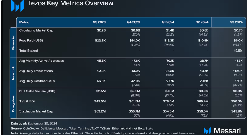Click the '$56.7M' stablecoin cap value
This screenshot has height=135, width=247.
[x=134, y=111]
